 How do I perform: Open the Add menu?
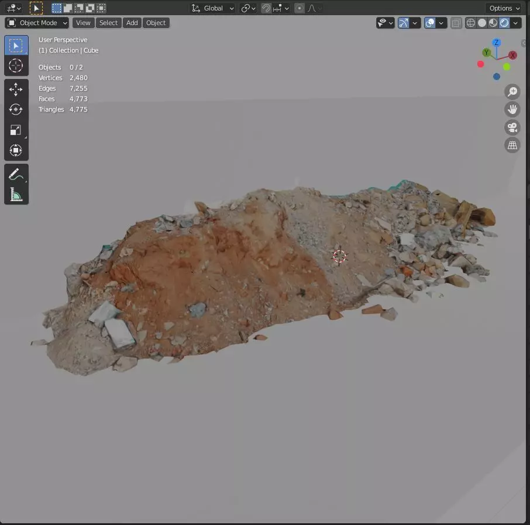[132, 23]
